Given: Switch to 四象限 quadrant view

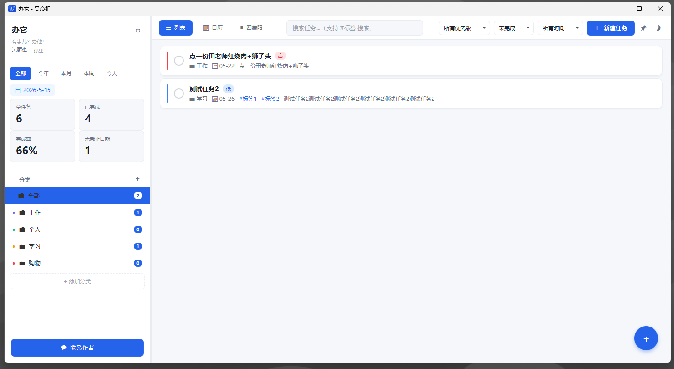Looking at the screenshot, I should (x=251, y=28).
